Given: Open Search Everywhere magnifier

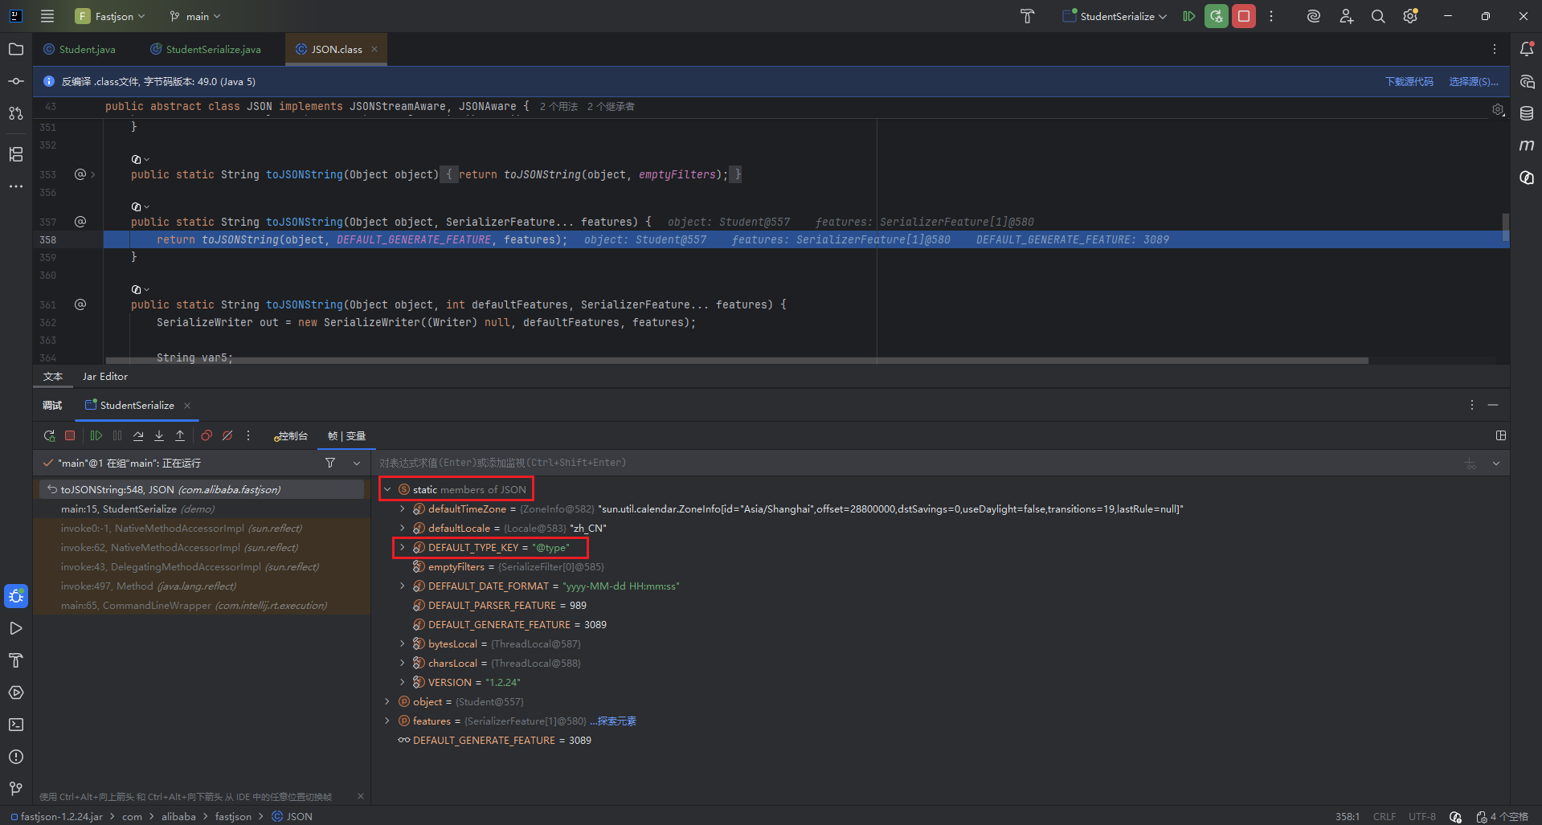Looking at the screenshot, I should pyautogui.click(x=1378, y=16).
